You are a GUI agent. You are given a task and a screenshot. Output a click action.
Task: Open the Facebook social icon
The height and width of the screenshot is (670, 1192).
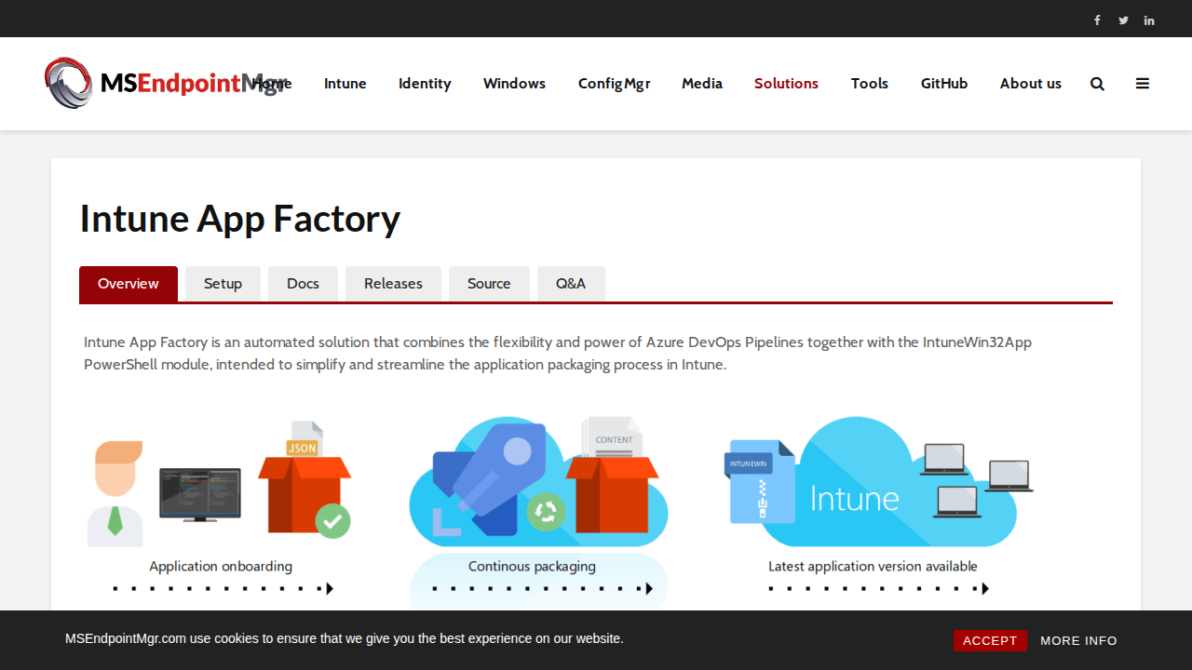pyautogui.click(x=1097, y=20)
